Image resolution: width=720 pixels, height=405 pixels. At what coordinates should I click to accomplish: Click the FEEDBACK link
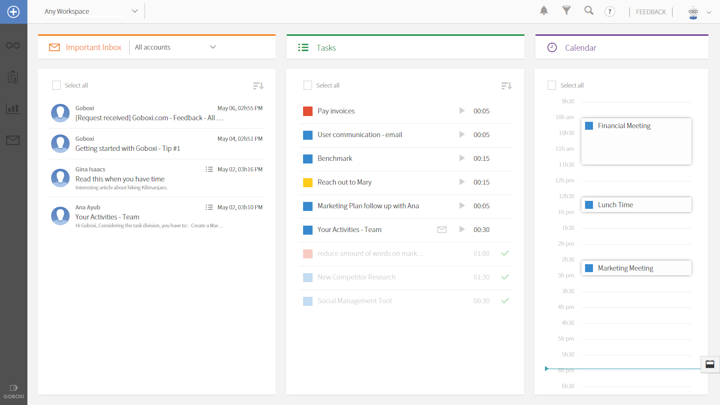pyautogui.click(x=650, y=12)
